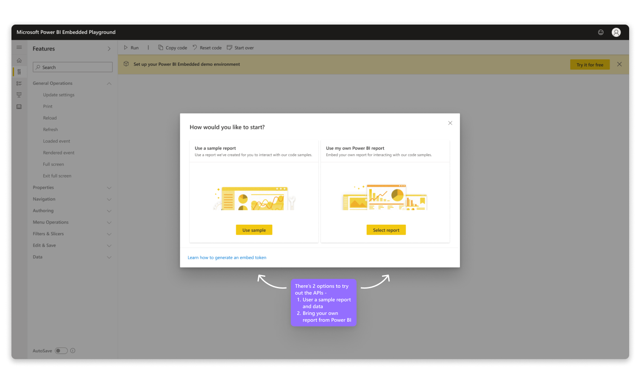The image size is (641, 384).
Task: Click the AutoSave info icon
Action: click(73, 351)
